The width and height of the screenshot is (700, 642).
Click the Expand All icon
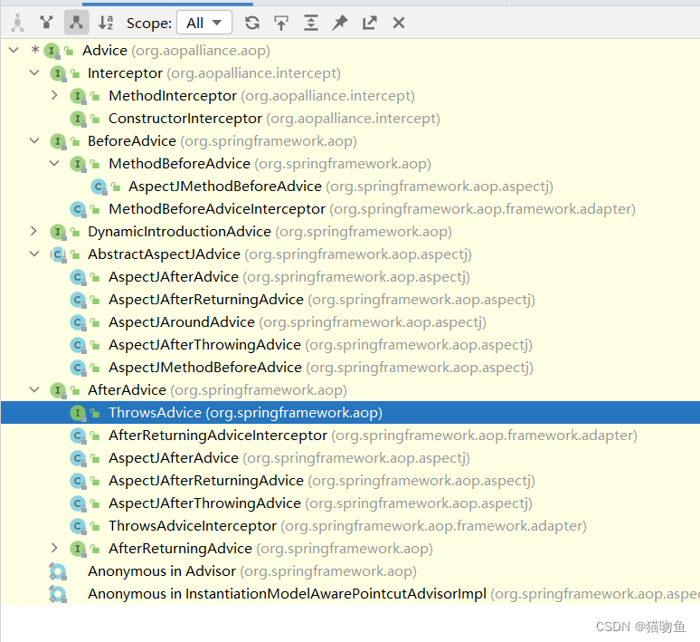coord(311,23)
